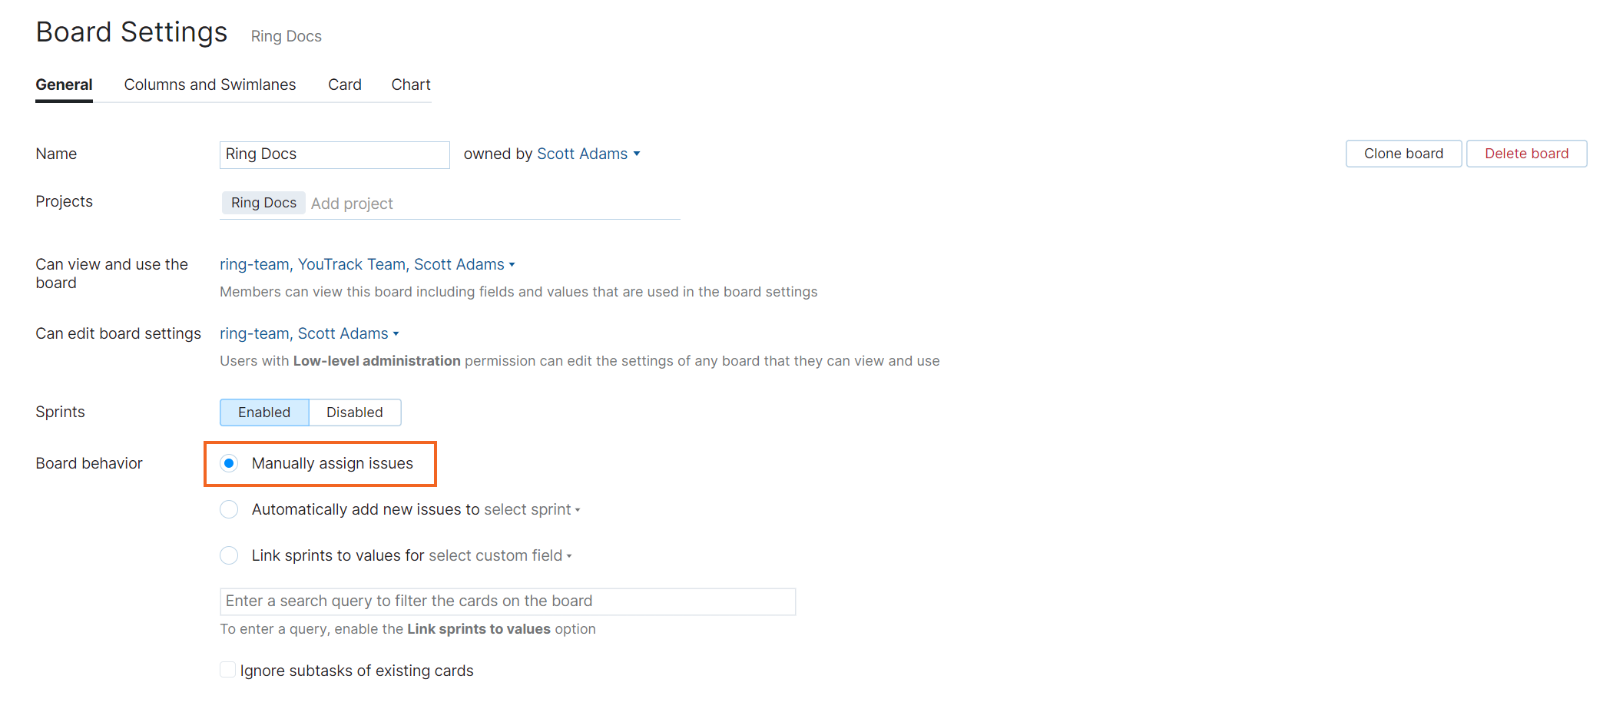Image resolution: width=1623 pixels, height=709 pixels.
Task: Choose Automatically add new issues behavior
Action: tap(229, 509)
